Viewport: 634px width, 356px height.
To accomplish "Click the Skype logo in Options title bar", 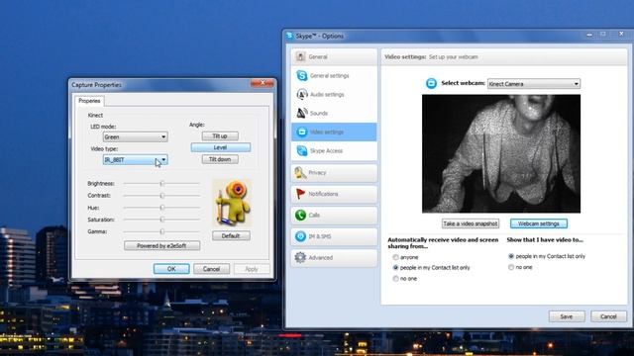I will point(289,36).
